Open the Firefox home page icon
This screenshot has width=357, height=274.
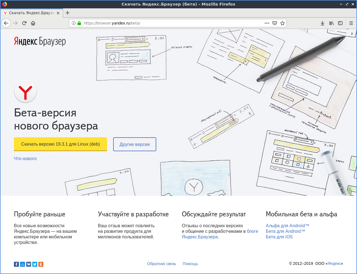tap(33, 23)
